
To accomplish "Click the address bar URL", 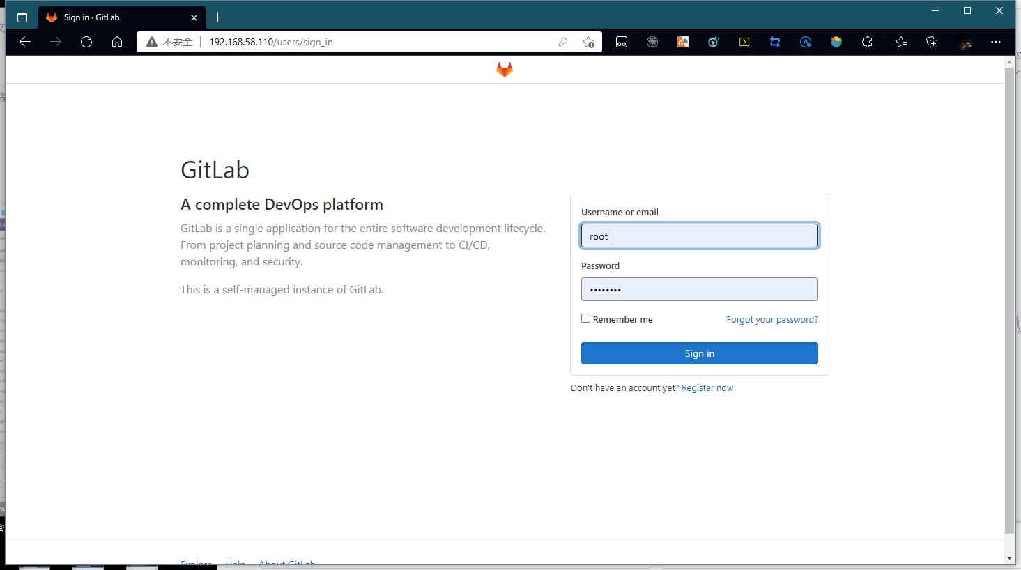I will pos(271,42).
